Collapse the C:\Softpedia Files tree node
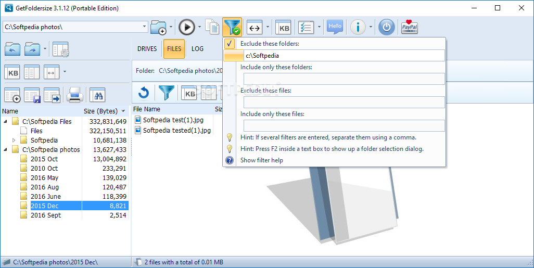 pyautogui.click(x=5, y=121)
